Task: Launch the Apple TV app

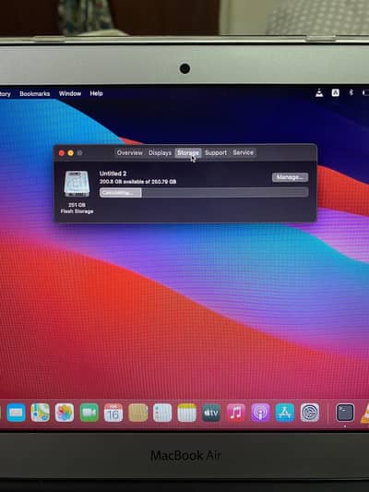Action: click(211, 413)
